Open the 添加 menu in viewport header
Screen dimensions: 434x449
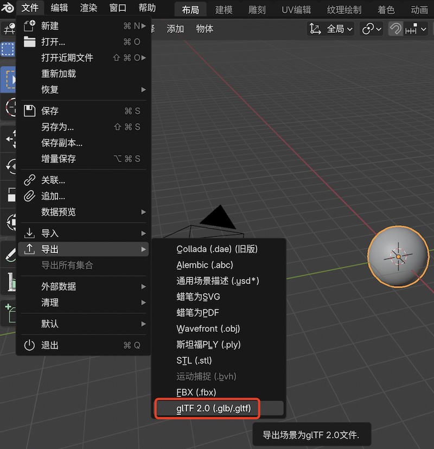coord(175,29)
